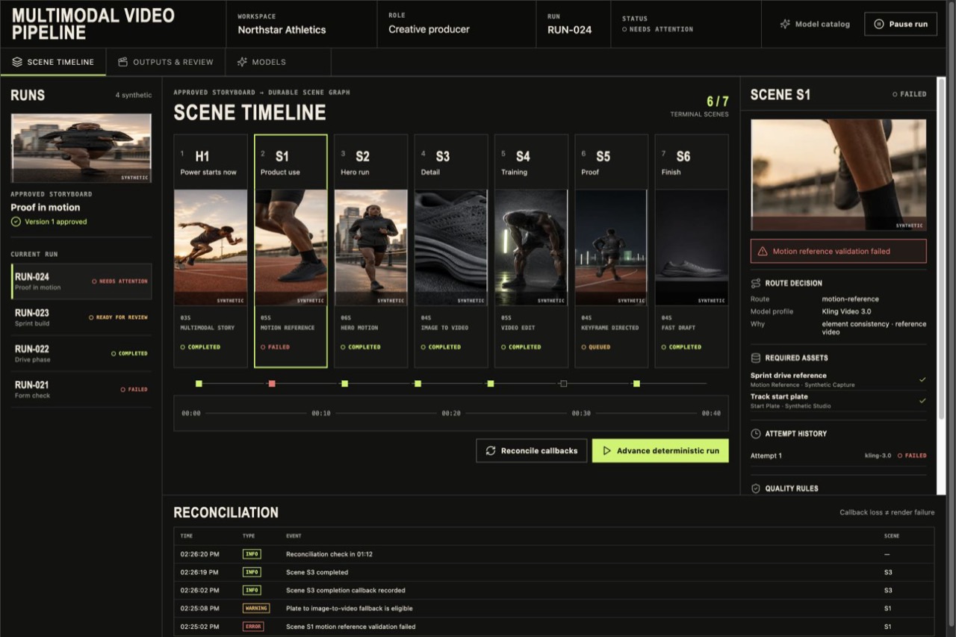Open the approved storyboard thumbnail in Runs
This screenshot has height=637, width=956.
[x=81, y=148]
